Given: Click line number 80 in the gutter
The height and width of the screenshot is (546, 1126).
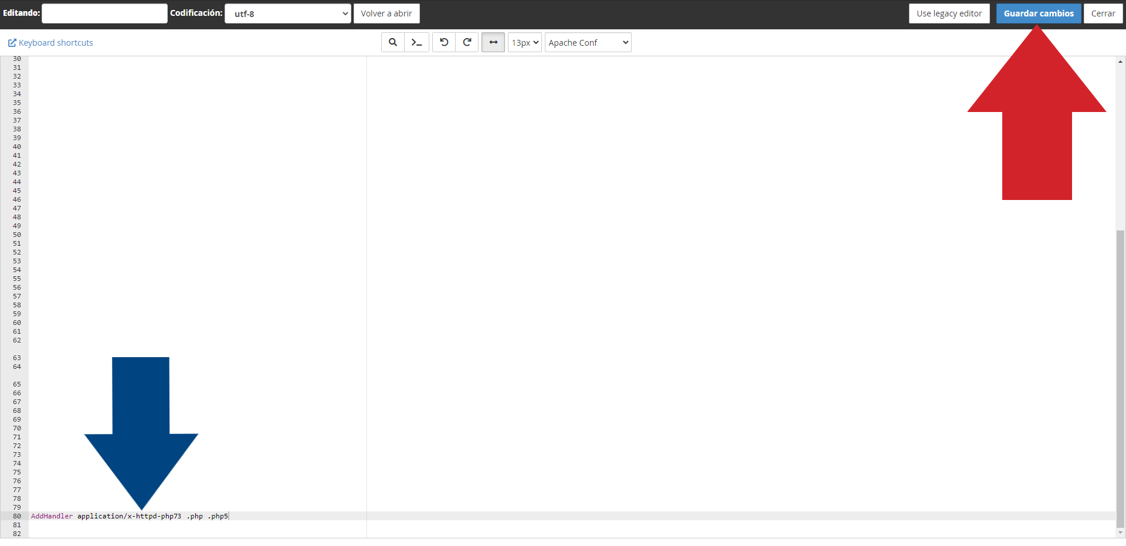Looking at the screenshot, I should click(17, 516).
